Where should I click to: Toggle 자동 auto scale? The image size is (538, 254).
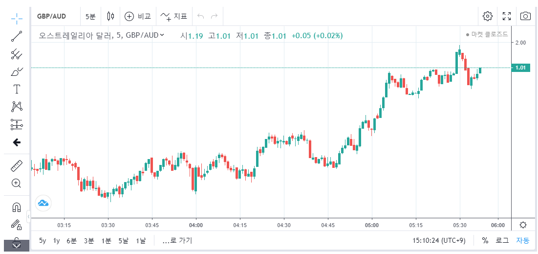coord(522,240)
